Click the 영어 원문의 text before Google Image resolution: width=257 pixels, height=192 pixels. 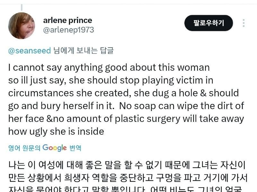tap(24, 148)
